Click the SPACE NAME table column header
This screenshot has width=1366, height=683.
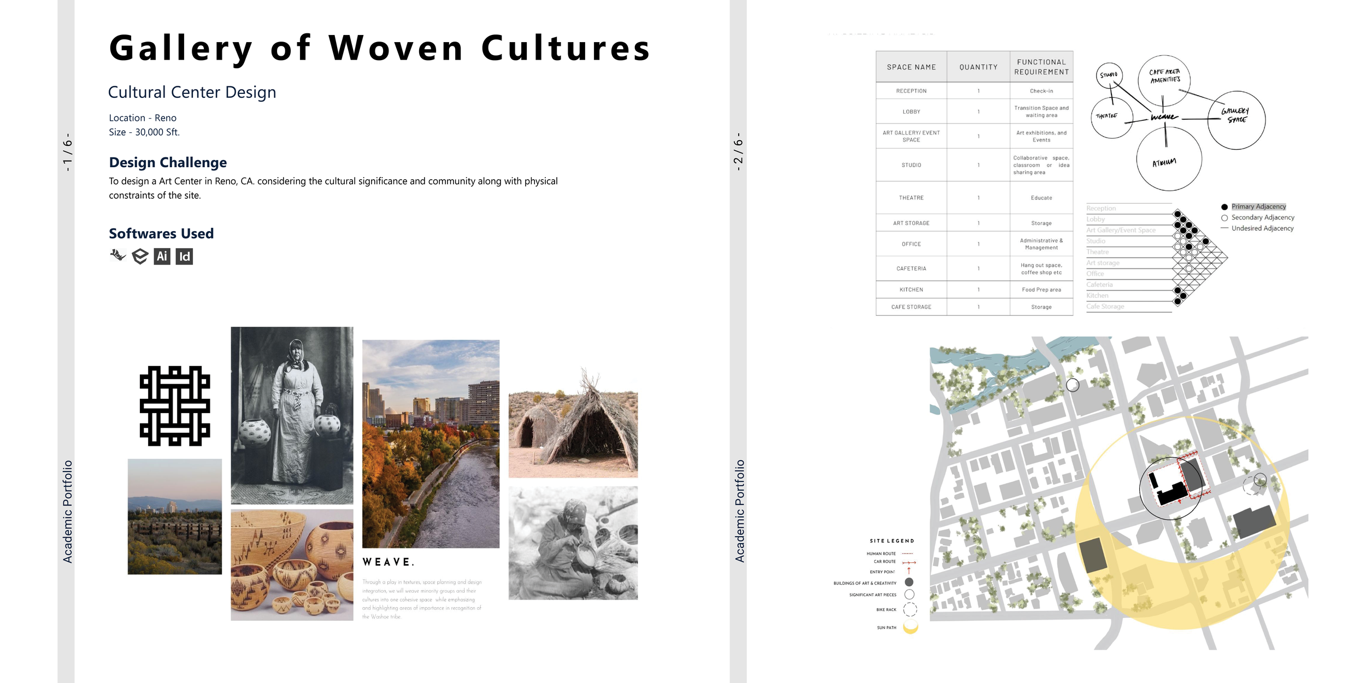pyautogui.click(x=911, y=67)
